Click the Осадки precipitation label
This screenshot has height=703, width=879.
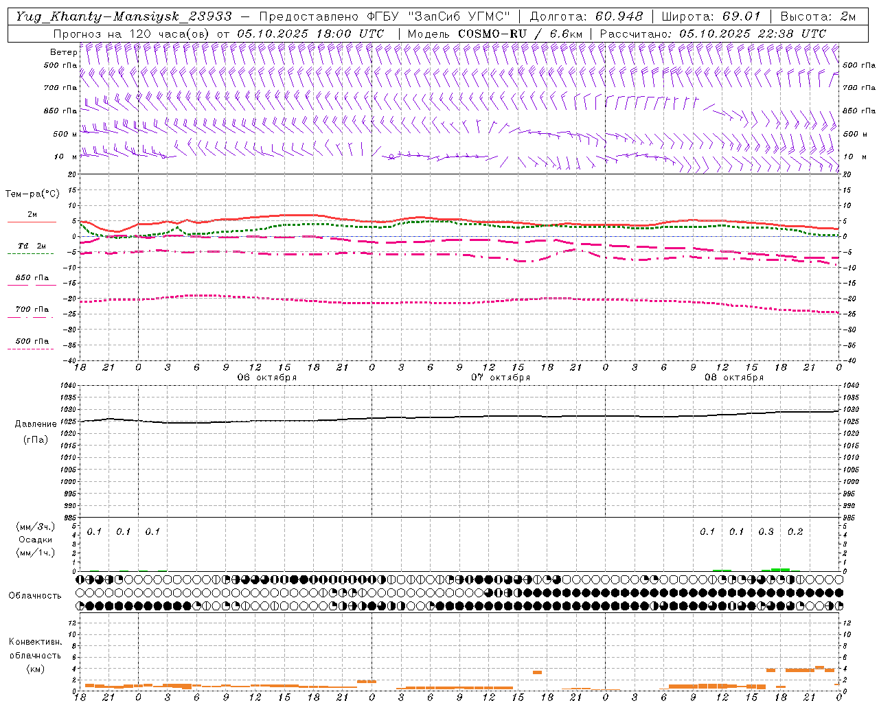tap(36, 540)
